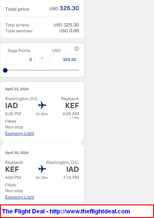Open Economy Light link for April 30 flight
The image size is (154, 218).
pos(19,197)
